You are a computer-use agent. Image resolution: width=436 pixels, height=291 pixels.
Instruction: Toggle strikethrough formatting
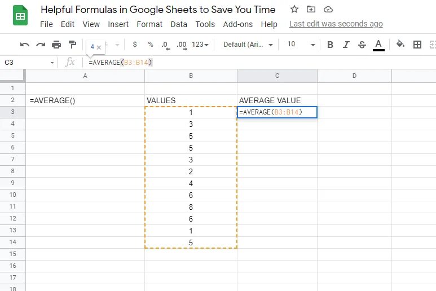362,45
